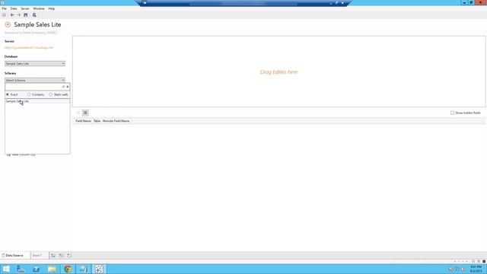
Task: Switch to the Data Source tab
Action: 15,256
